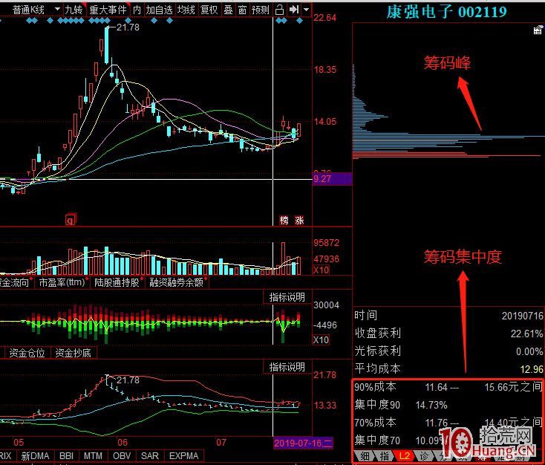Click the 集中度90 14.73% value
This screenshot has width=545, height=465.
pos(431,405)
